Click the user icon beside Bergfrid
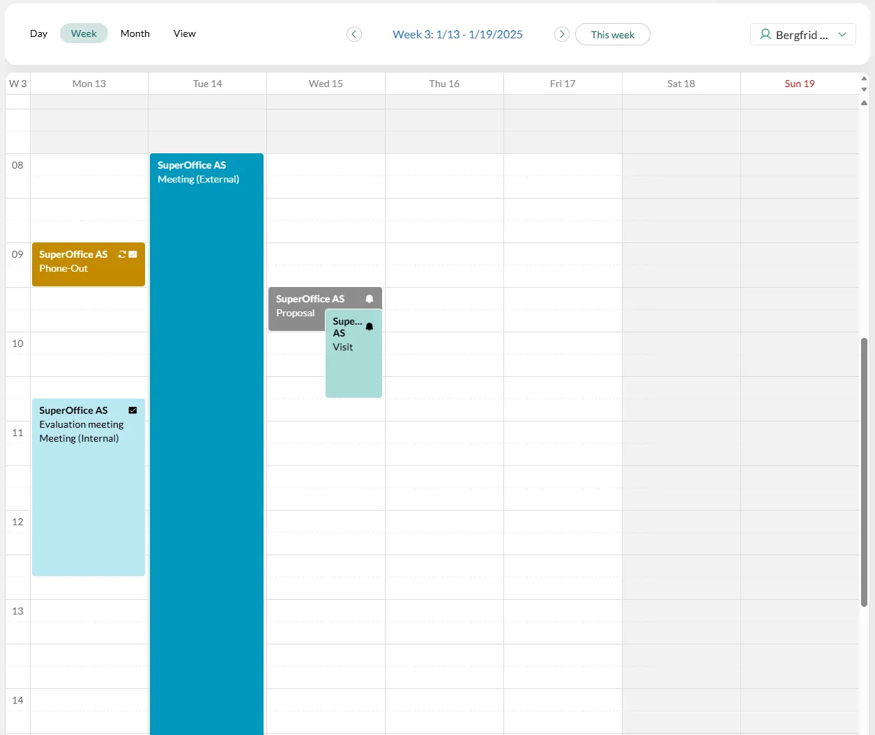This screenshot has width=875, height=735. pos(765,34)
